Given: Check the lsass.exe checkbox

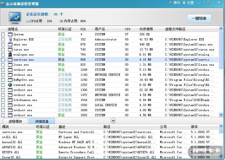Looking at the screenshot, I should click(x=3, y=65).
